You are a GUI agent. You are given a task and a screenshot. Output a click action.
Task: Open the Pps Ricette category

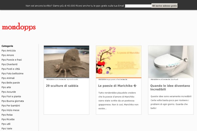tap(8, 120)
